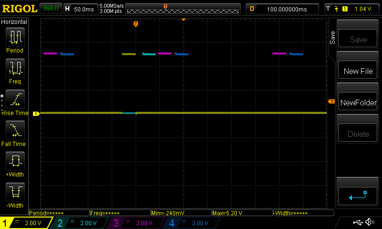Select the Period measurement icon
Image resolution: width=382 pixels, height=229 pixels.
(x=15, y=37)
